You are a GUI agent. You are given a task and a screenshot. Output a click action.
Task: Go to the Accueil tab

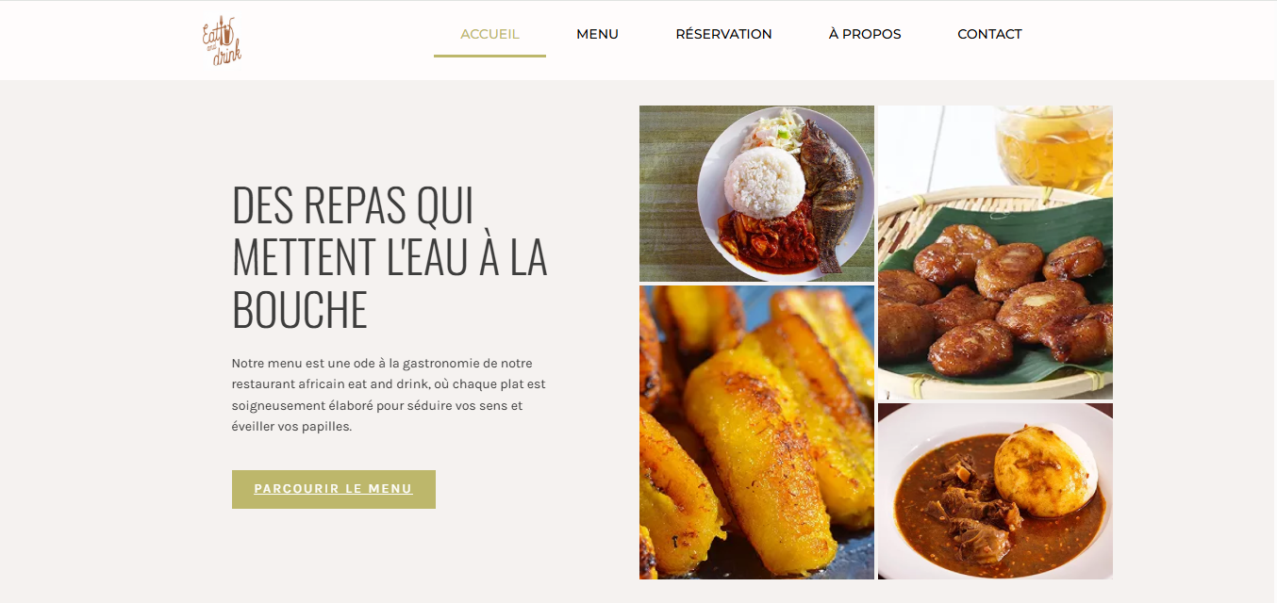489,34
